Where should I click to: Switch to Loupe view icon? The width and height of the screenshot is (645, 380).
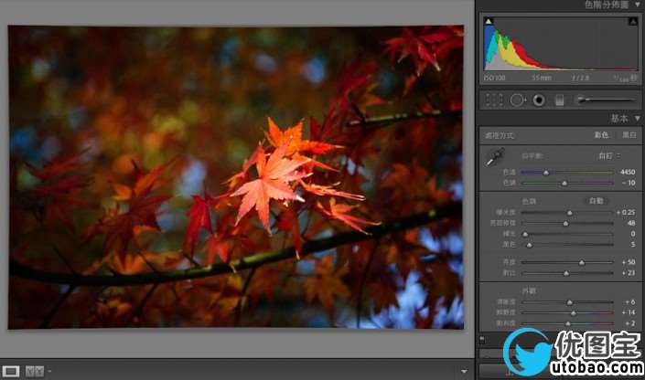pyautogui.click(x=13, y=371)
